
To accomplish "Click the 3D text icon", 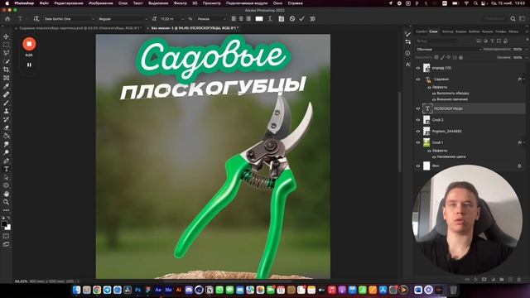I will pos(313,18).
